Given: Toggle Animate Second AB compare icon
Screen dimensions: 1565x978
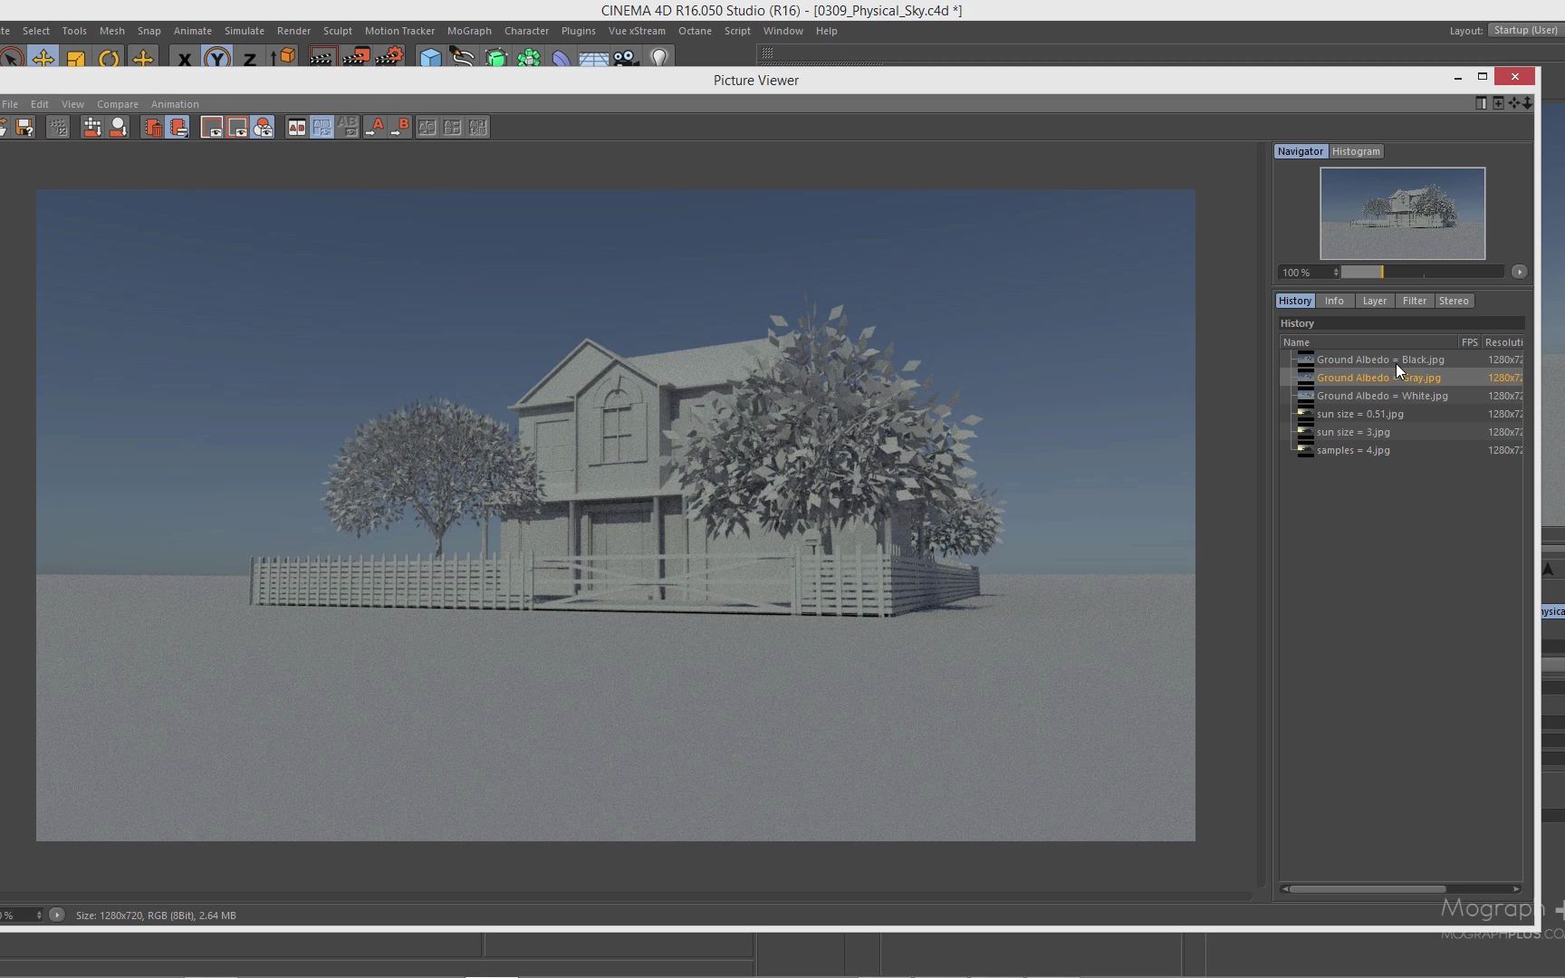Looking at the screenshot, I should (322, 128).
